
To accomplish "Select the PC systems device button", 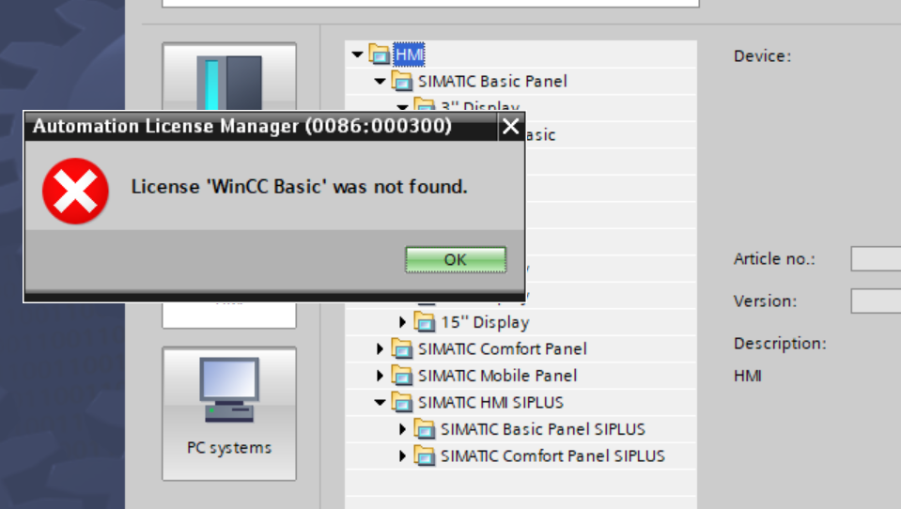I will tap(229, 413).
